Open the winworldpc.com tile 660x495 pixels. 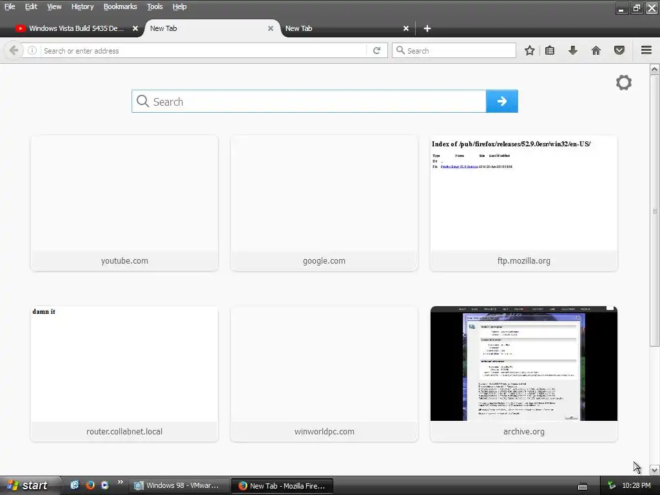click(x=324, y=374)
